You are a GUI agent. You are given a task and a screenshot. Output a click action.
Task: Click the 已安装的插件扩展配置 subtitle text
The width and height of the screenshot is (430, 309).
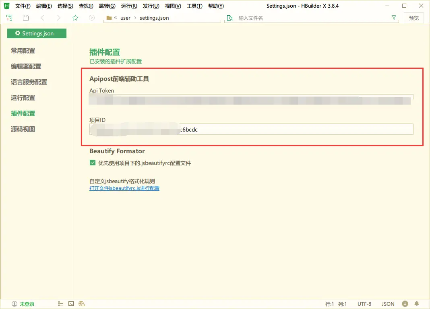tap(116, 62)
